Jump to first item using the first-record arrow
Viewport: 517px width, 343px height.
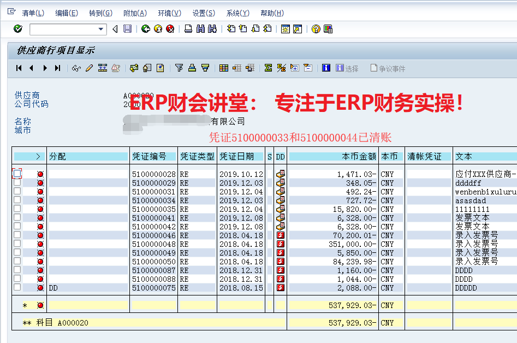(19, 68)
